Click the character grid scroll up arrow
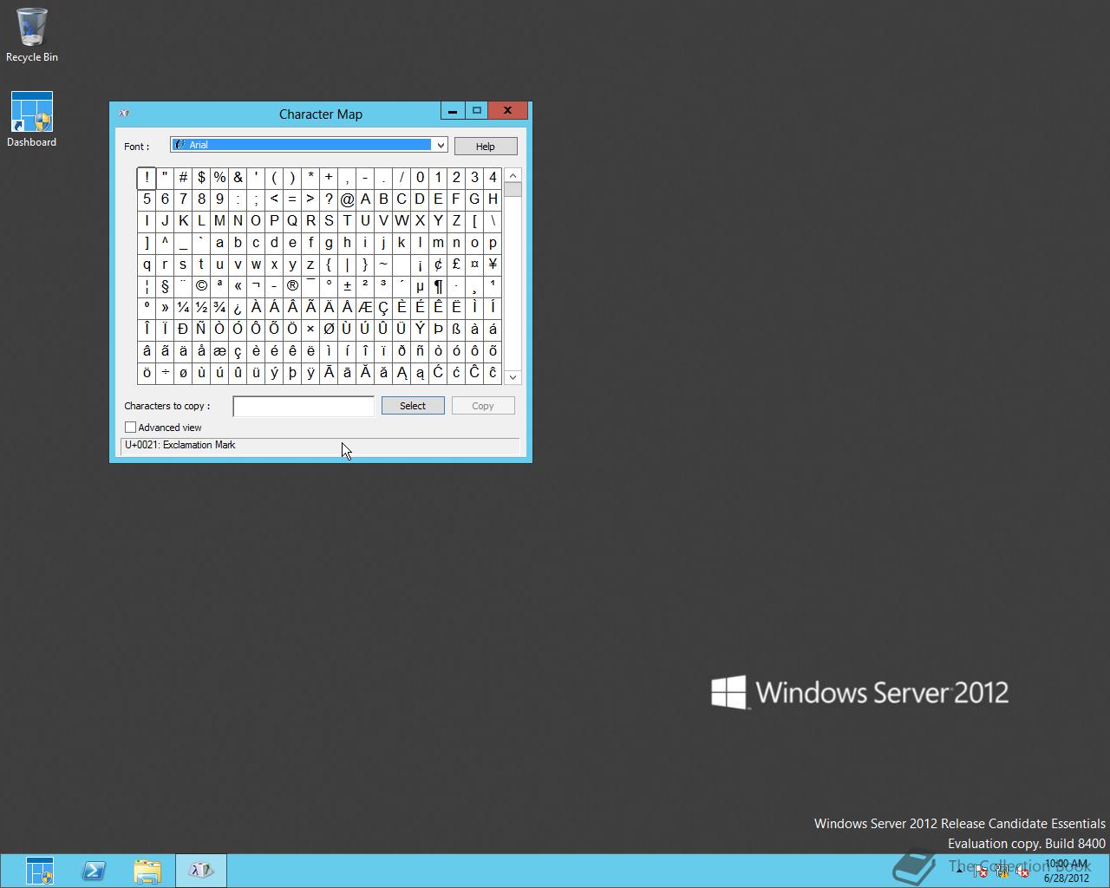Viewport: 1110px width, 888px height. tap(513, 175)
